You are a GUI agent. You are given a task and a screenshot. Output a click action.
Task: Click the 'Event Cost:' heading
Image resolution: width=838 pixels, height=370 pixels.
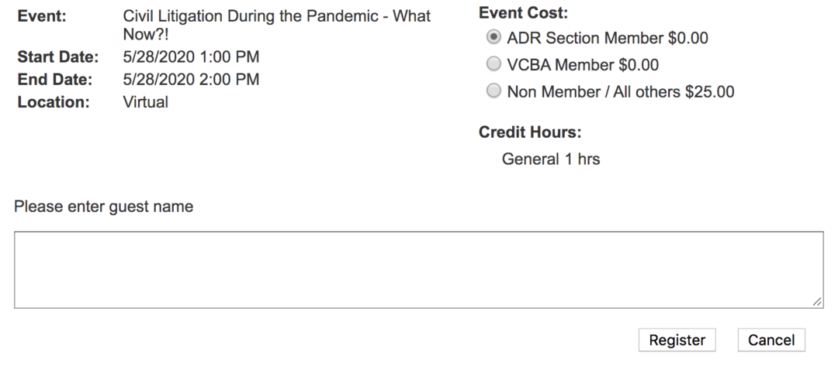[x=523, y=13]
